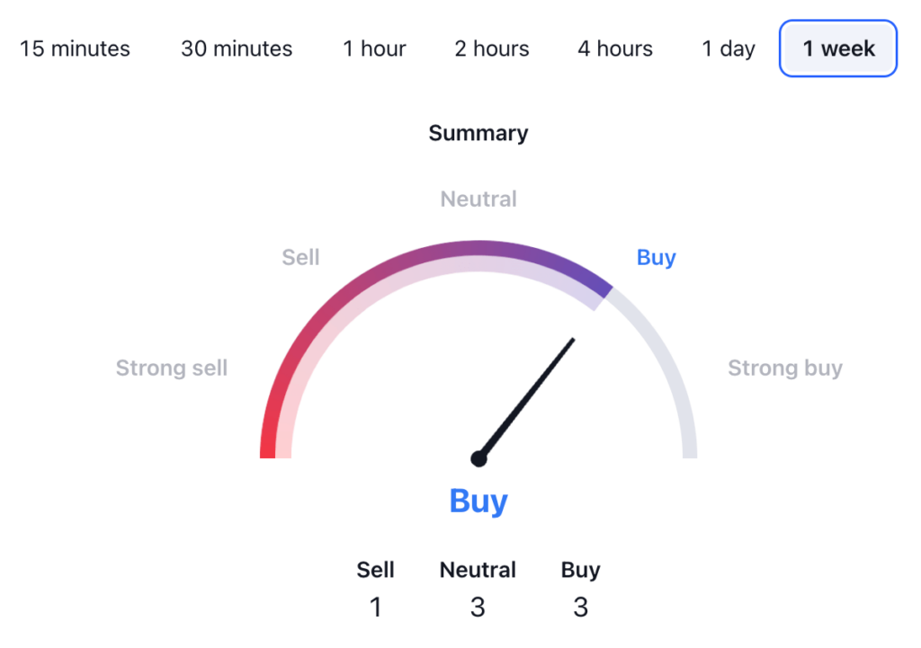The height and width of the screenshot is (648, 921).
Task: Select the gray Sell label above the gauge arc
Action: pos(300,258)
